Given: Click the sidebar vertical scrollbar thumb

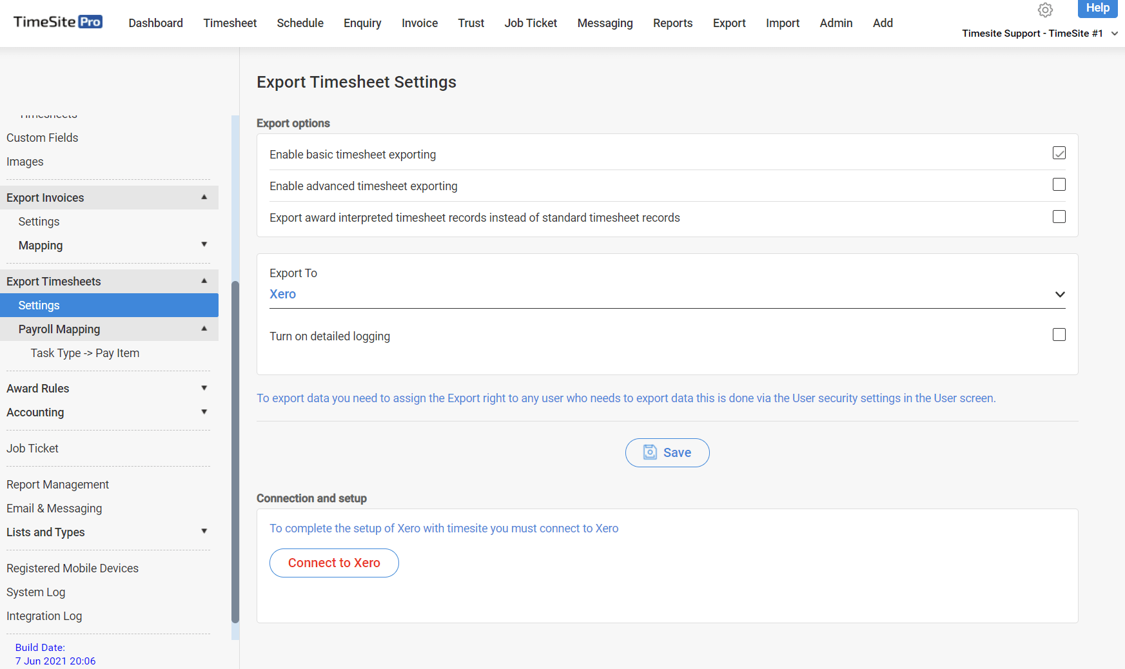Looking at the screenshot, I should tap(235, 451).
